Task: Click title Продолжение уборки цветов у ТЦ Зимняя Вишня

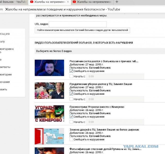Action: tap(101, 84)
